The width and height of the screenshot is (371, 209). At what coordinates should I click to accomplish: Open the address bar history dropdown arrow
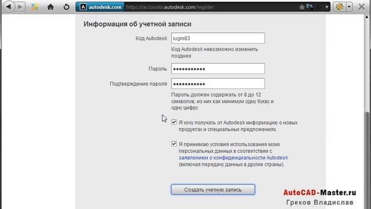coord(327,7)
